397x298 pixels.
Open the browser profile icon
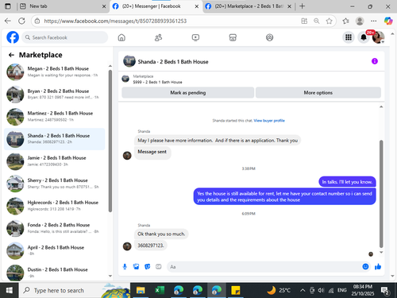[360, 21]
